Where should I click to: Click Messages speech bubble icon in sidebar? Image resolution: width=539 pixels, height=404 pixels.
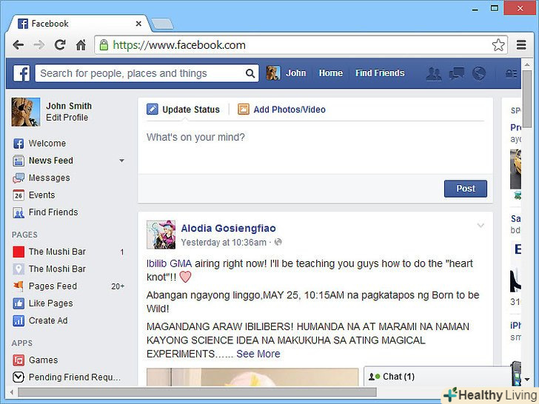point(19,178)
